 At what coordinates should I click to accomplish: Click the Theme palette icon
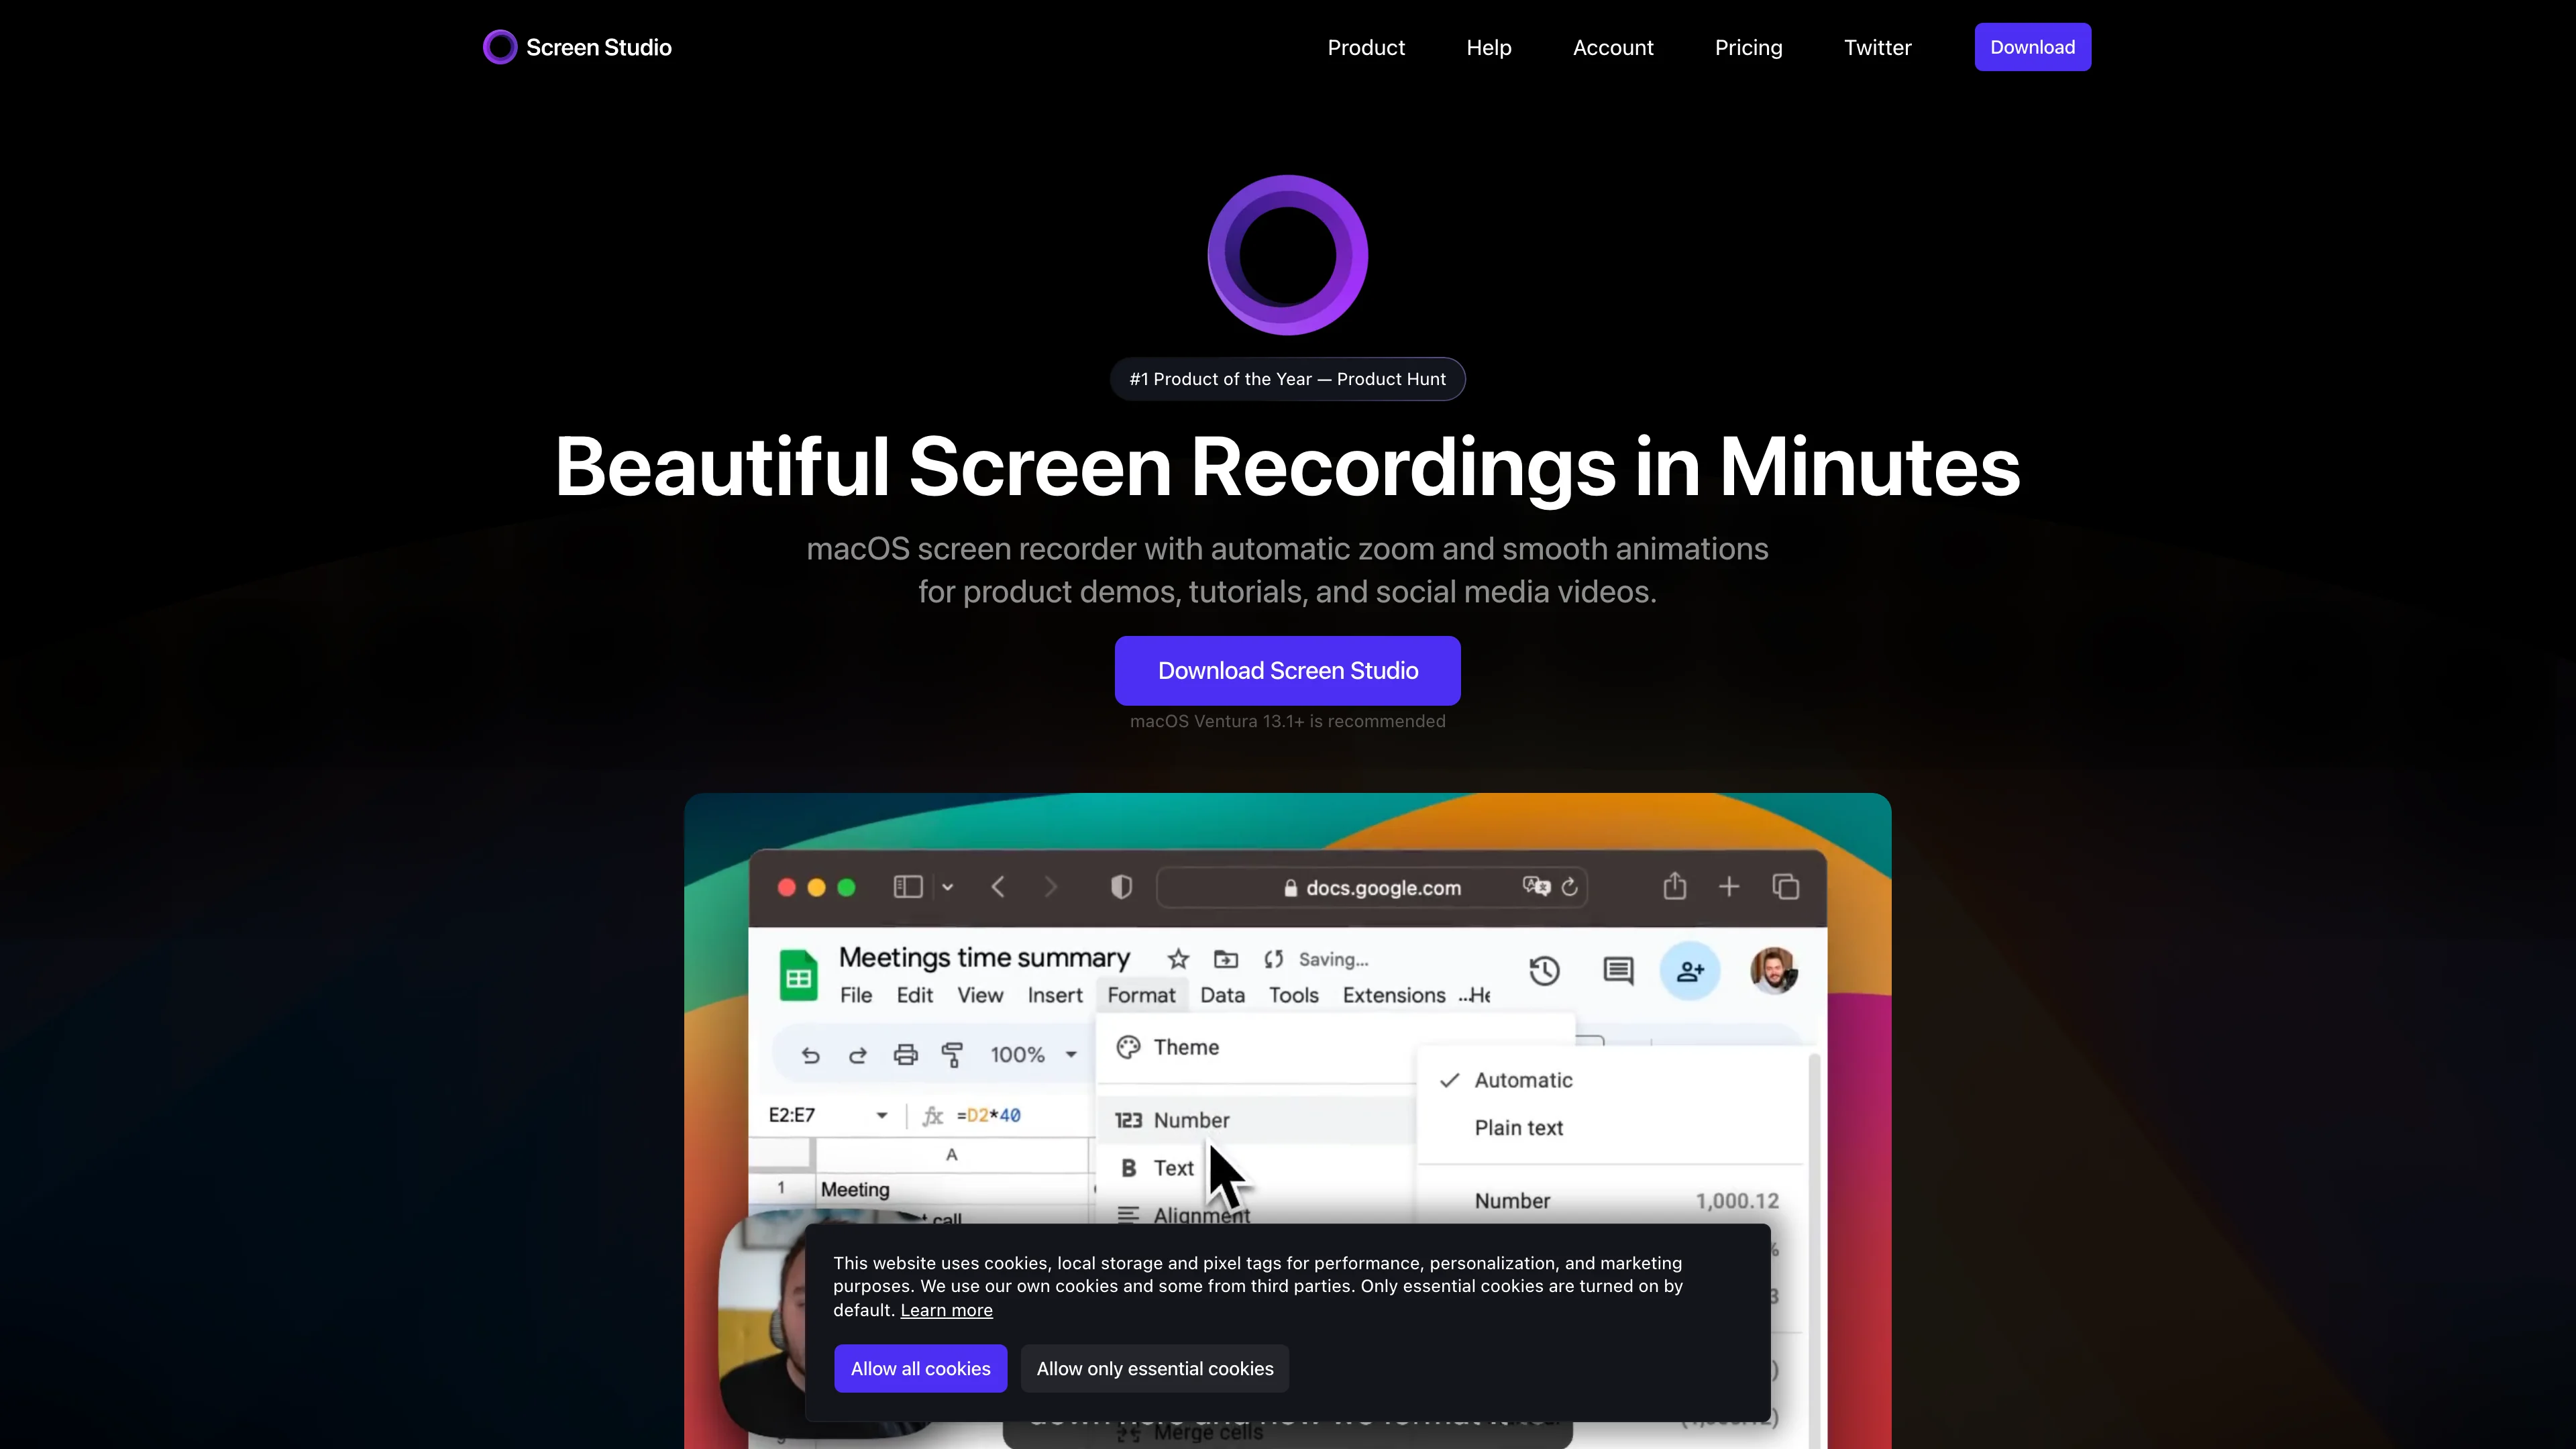[x=1128, y=1047]
